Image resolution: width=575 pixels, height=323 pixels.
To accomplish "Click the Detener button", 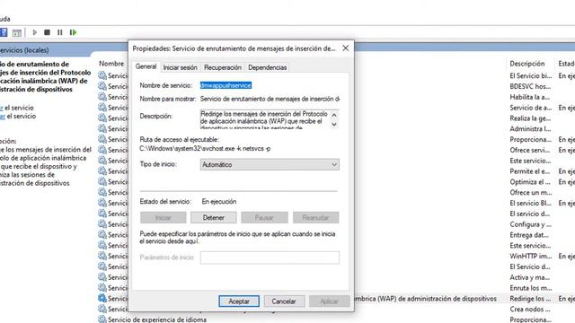I will pyautogui.click(x=214, y=217).
